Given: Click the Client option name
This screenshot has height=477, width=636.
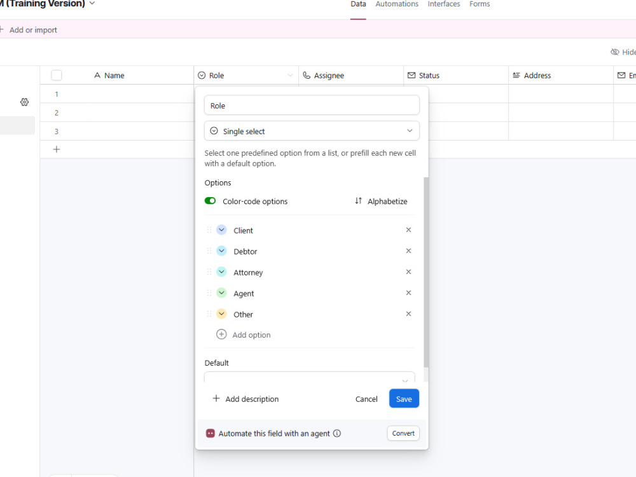Looking at the screenshot, I should [x=243, y=230].
